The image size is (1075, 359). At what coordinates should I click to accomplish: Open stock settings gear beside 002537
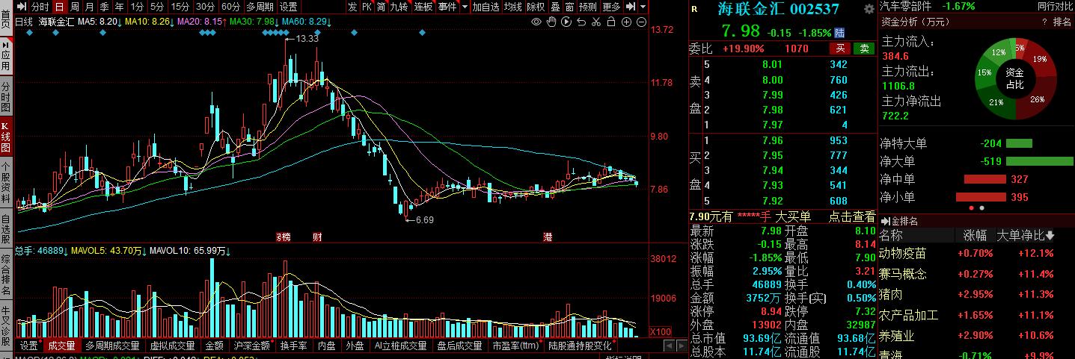tap(869, 9)
